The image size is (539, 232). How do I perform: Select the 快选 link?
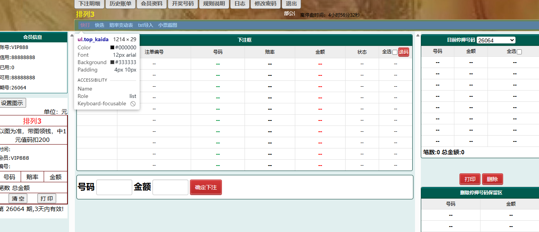point(99,25)
